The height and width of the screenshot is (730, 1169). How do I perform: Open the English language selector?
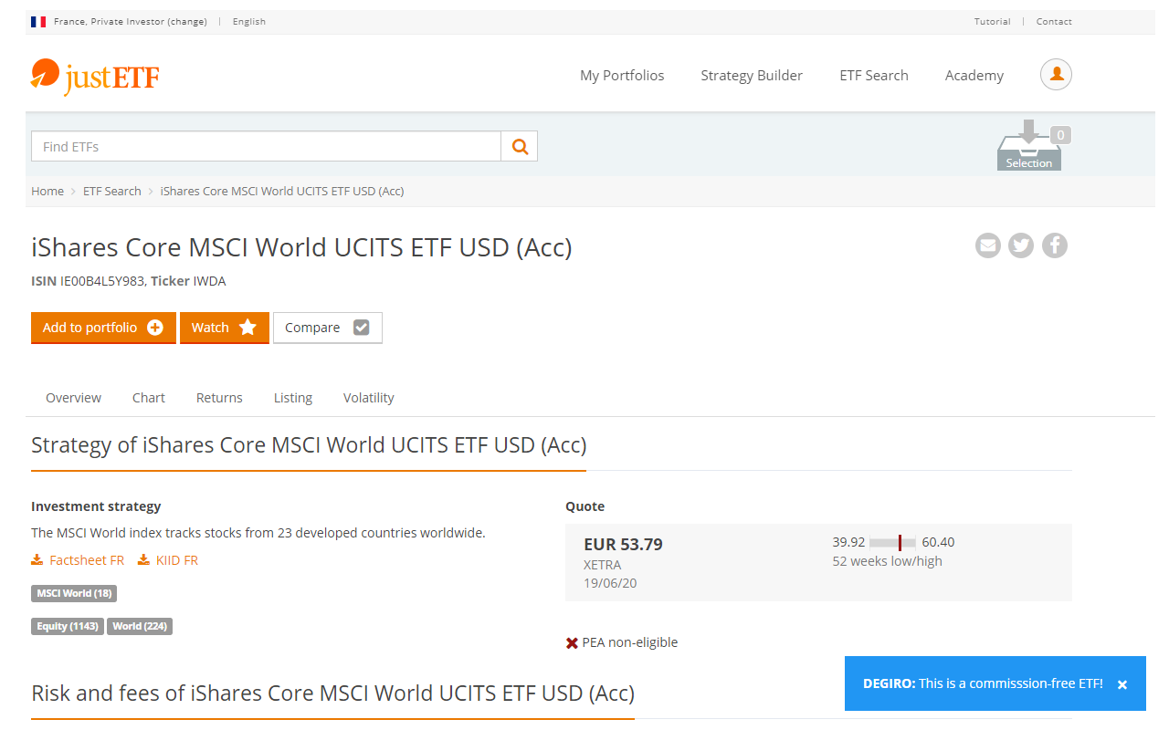click(249, 21)
